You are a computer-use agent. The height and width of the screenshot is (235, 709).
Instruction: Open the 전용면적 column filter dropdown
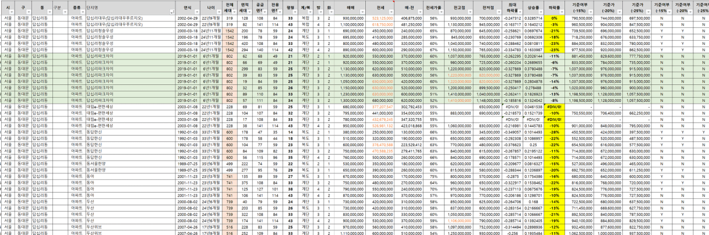point(280,12)
